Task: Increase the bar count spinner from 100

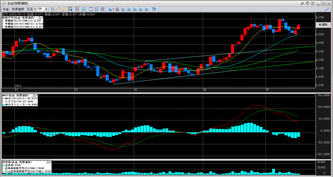Action: click(47, 8)
